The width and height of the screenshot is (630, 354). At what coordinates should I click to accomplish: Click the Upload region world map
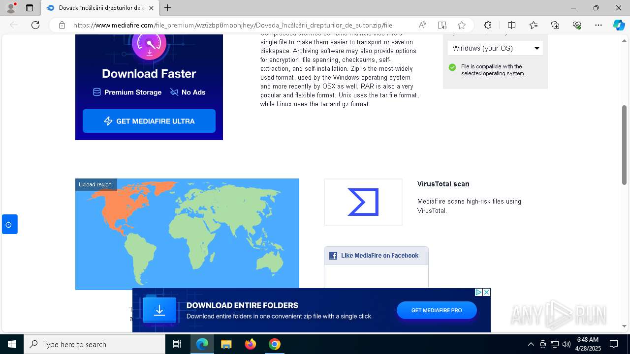coord(187,234)
